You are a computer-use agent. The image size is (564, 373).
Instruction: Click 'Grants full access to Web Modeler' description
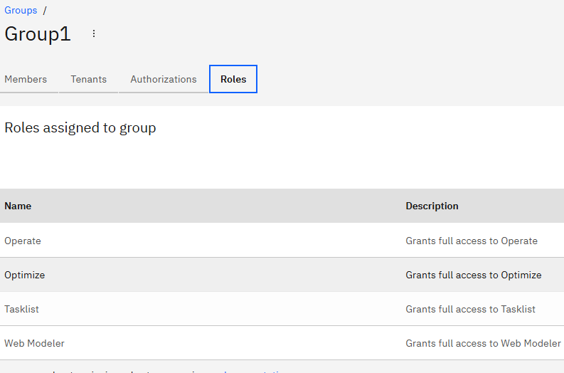point(484,344)
